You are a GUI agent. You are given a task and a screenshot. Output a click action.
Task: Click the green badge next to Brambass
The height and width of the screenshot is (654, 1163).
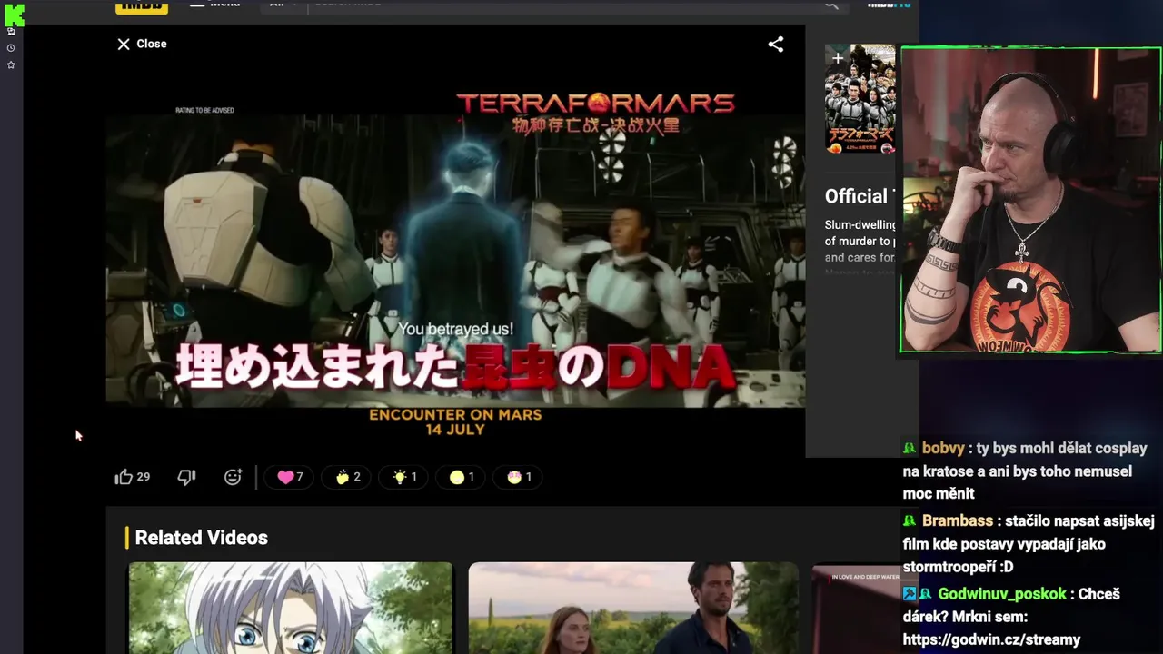[x=910, y=521]
